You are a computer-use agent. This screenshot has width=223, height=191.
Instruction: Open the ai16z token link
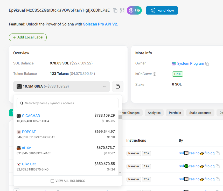pyautogui.click(x=26, y=148)
